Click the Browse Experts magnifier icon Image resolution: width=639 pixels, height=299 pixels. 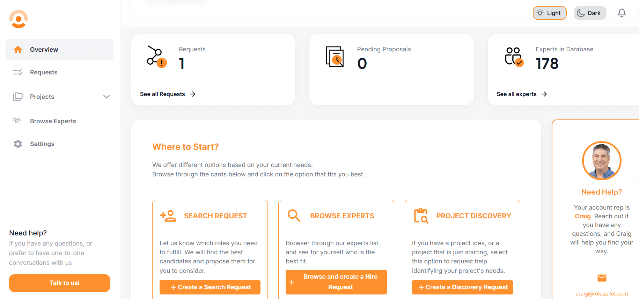click(294, 216)
